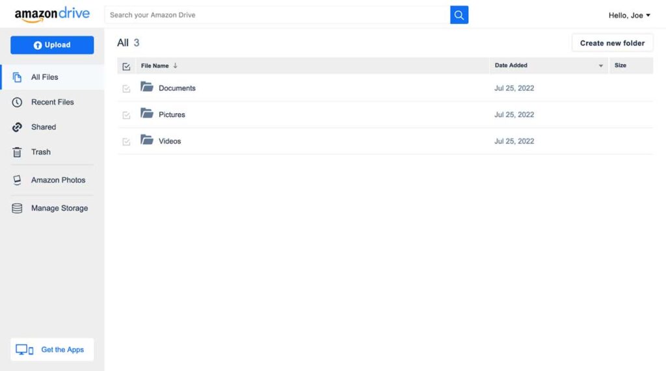Open the Documents folder icon
Image resolution: width=666 pixels, height=371 pixels.
tap(147, 87)
